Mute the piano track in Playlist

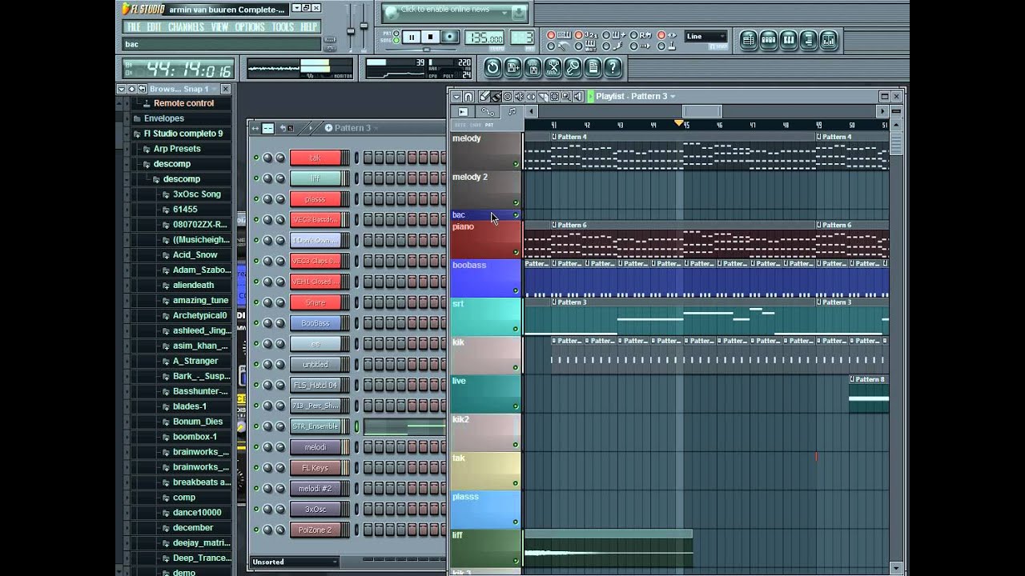pos(516,252)
